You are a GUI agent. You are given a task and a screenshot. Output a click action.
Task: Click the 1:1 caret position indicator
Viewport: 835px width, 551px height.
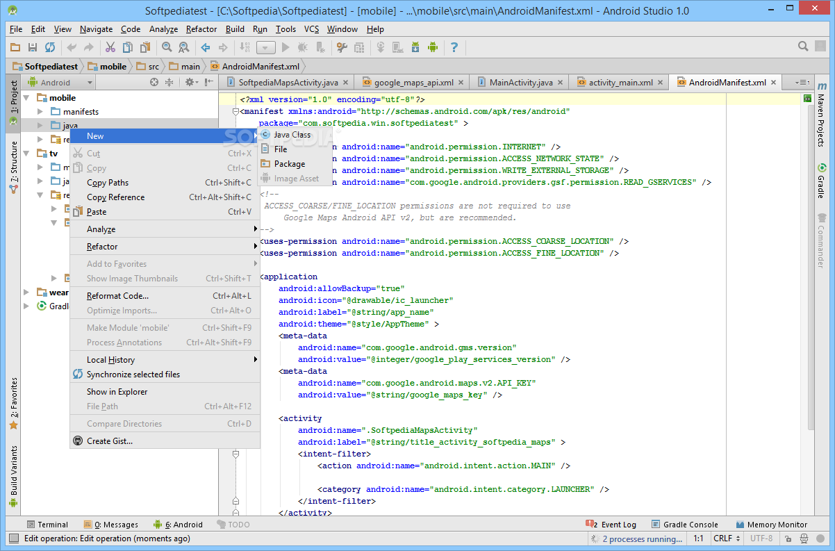(x=698, y=538)
